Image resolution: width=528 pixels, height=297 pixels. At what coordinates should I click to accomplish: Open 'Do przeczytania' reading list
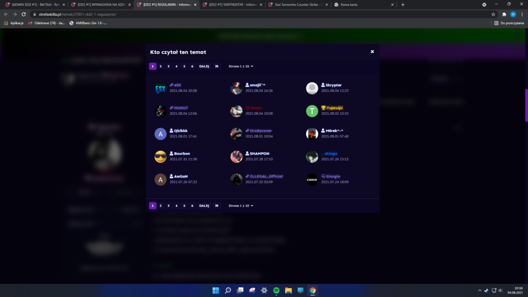(x=509, y=23)
